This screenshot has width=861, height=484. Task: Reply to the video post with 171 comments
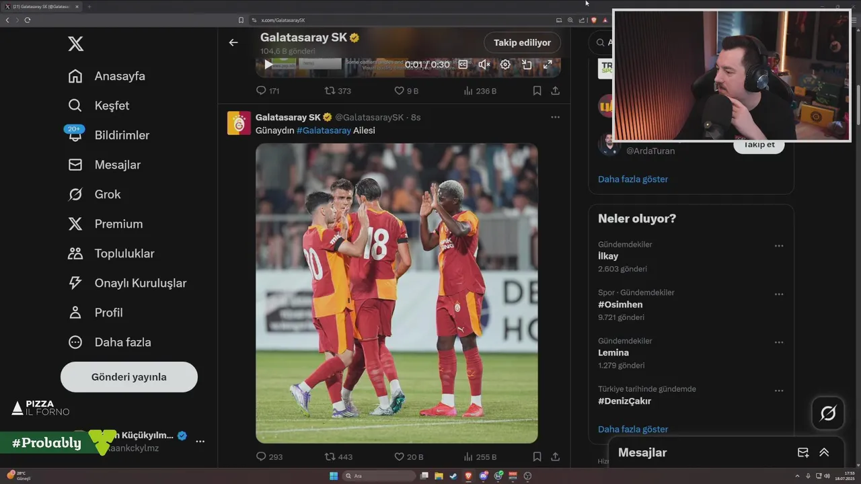click(268, 91)
